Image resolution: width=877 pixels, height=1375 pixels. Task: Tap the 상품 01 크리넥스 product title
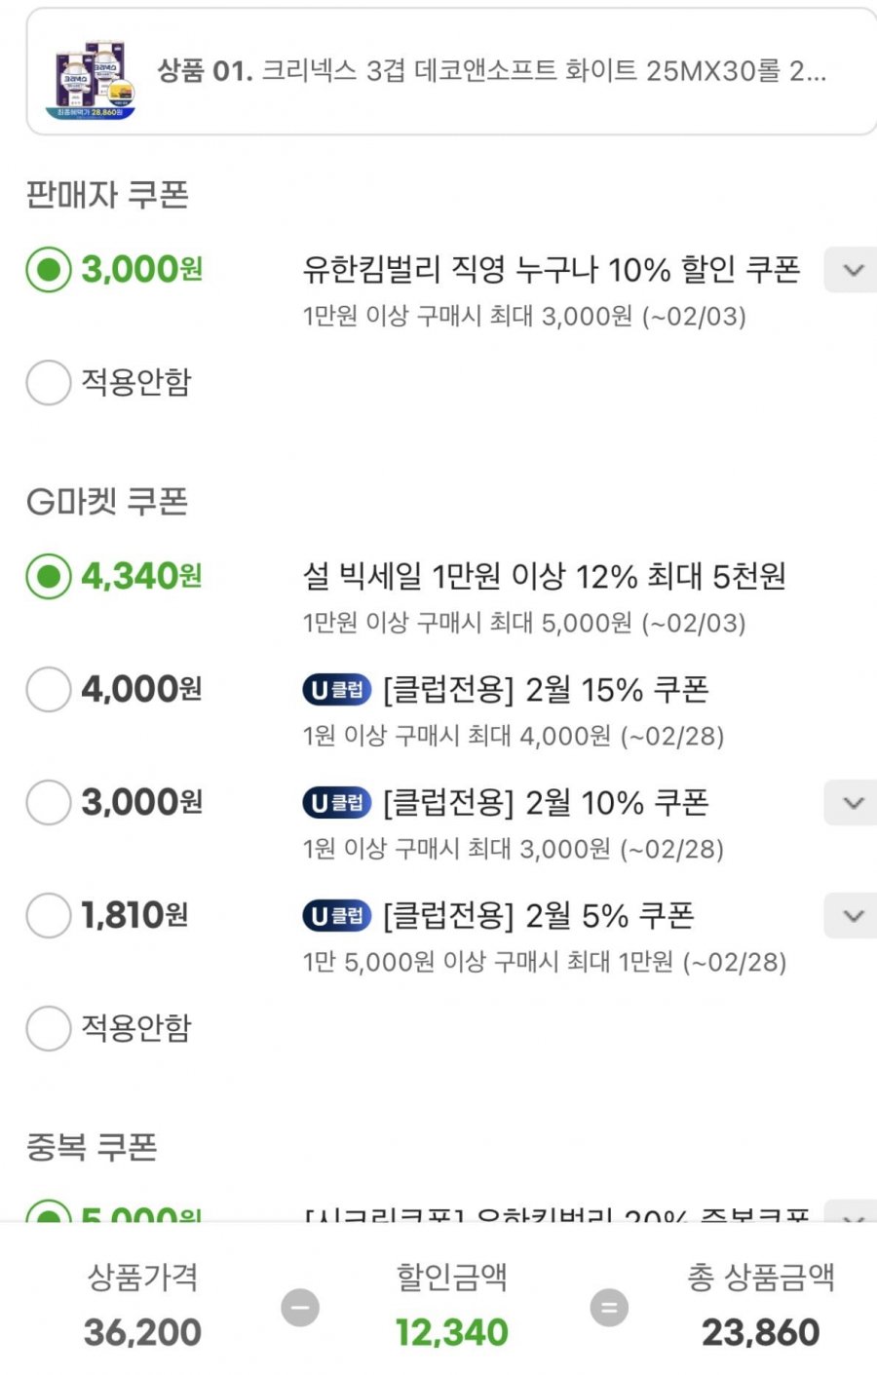492,71
